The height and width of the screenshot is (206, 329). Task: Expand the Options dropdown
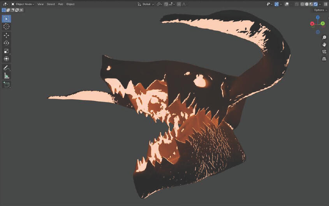320,10
